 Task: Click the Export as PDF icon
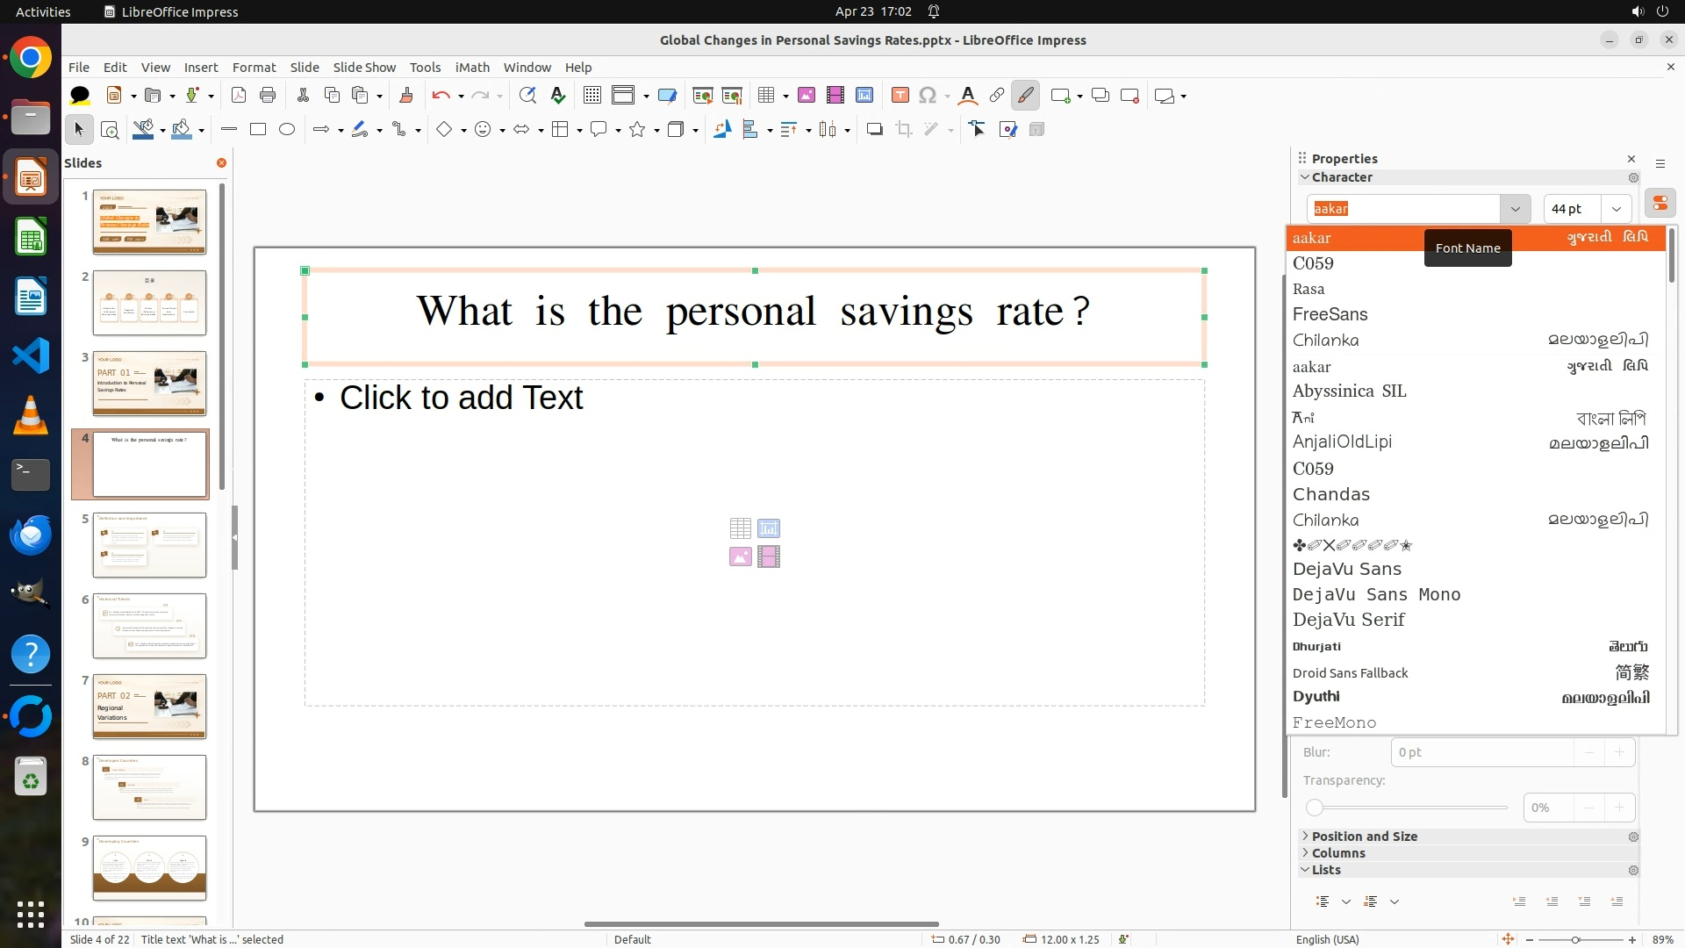239,96
